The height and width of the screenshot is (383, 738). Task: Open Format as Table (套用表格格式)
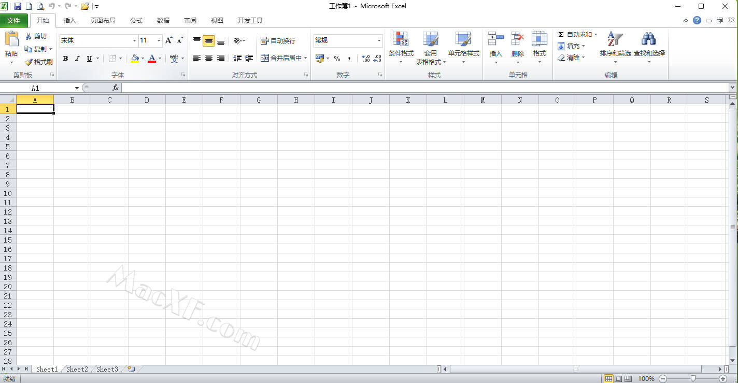point(431,48)
